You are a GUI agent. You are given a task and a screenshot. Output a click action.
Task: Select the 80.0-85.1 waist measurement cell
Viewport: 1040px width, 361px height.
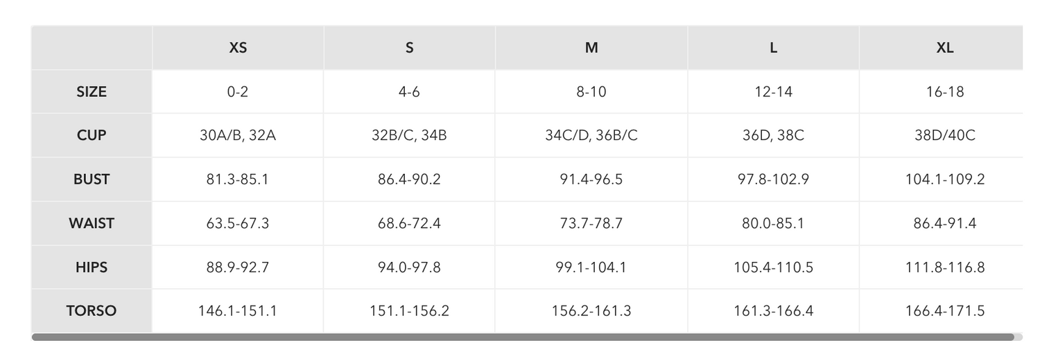tap(773, 223)
